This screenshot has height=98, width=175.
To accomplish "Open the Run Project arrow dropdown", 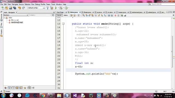I will point(58,8).
